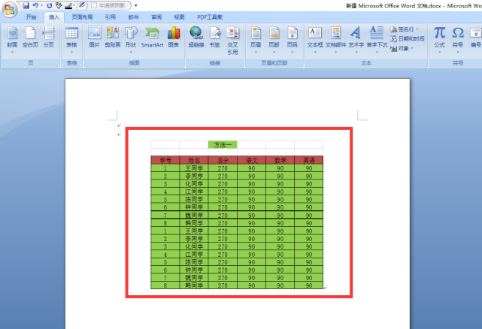Open the 视图 tab
The width and height of the screenshot is (482, 329).
tap(179, 17)
